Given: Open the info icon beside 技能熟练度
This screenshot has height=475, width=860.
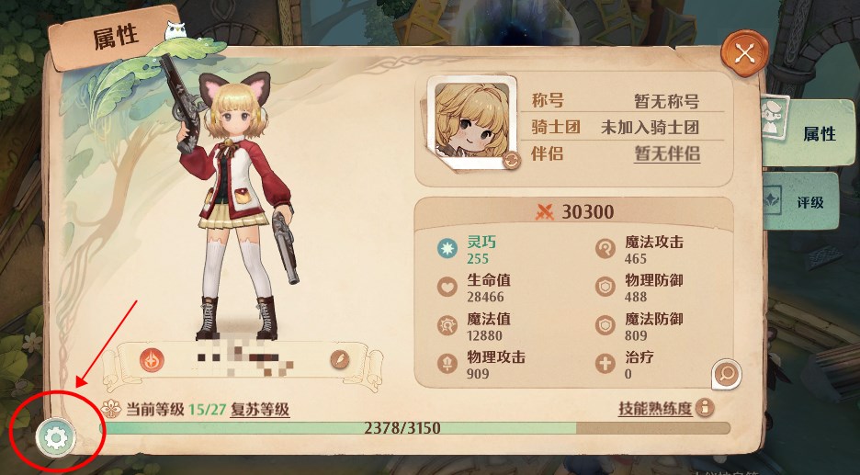Looking at the screenshot, I should [x=705, y=408].
